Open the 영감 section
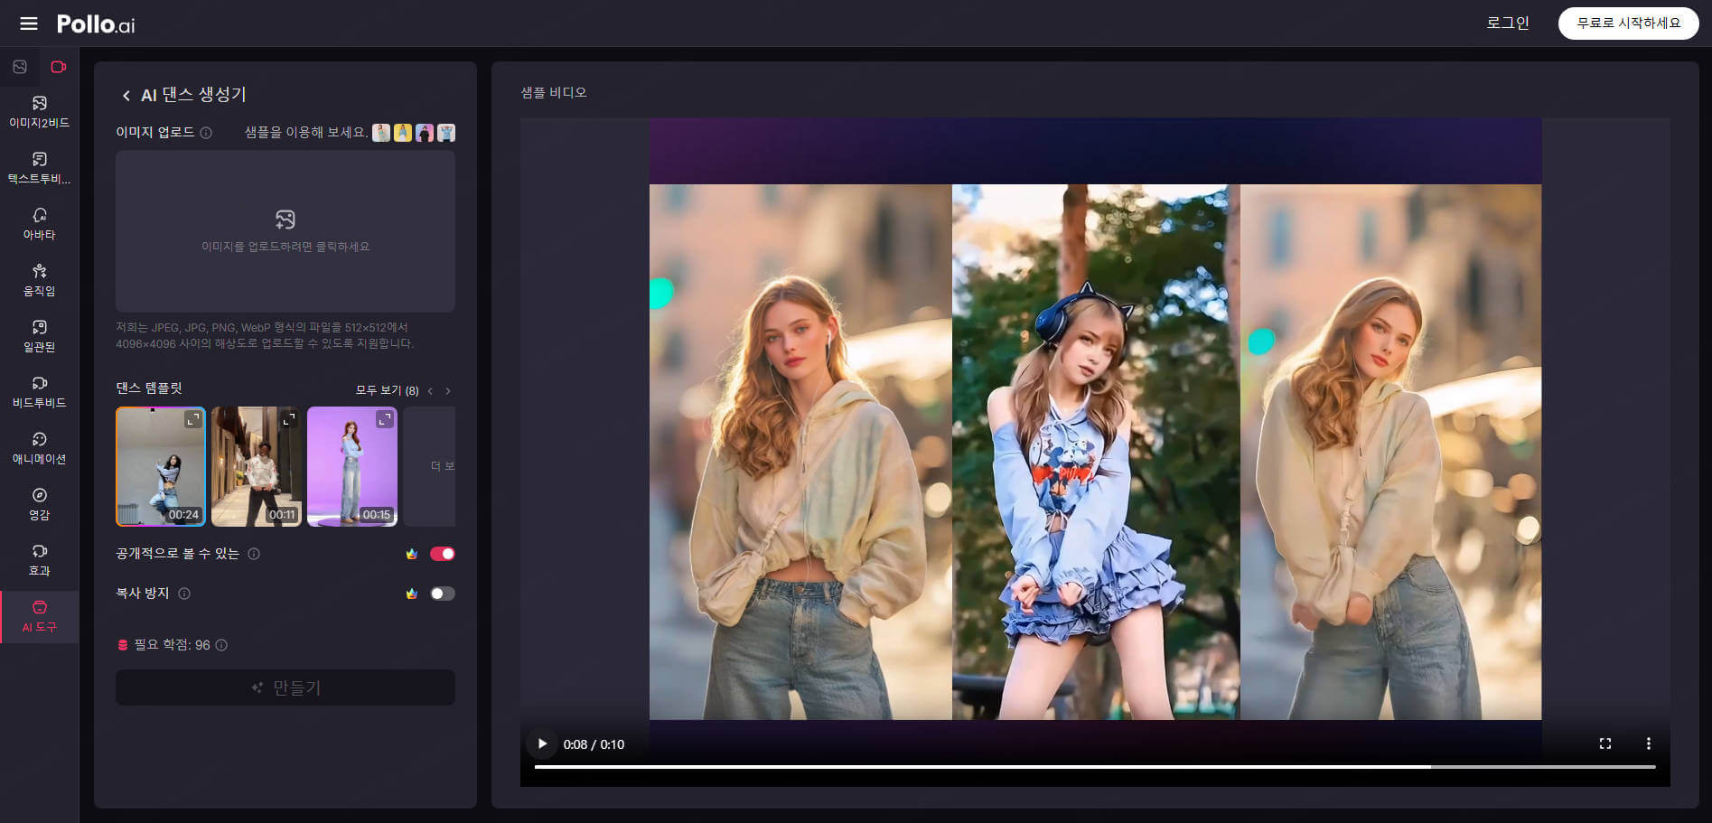The height and width of the screenshot is (823, 1712). click(39, 504)
